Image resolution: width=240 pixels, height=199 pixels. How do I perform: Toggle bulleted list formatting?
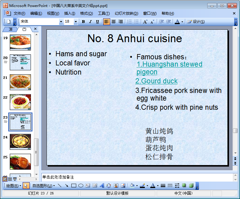click(137, 22)
